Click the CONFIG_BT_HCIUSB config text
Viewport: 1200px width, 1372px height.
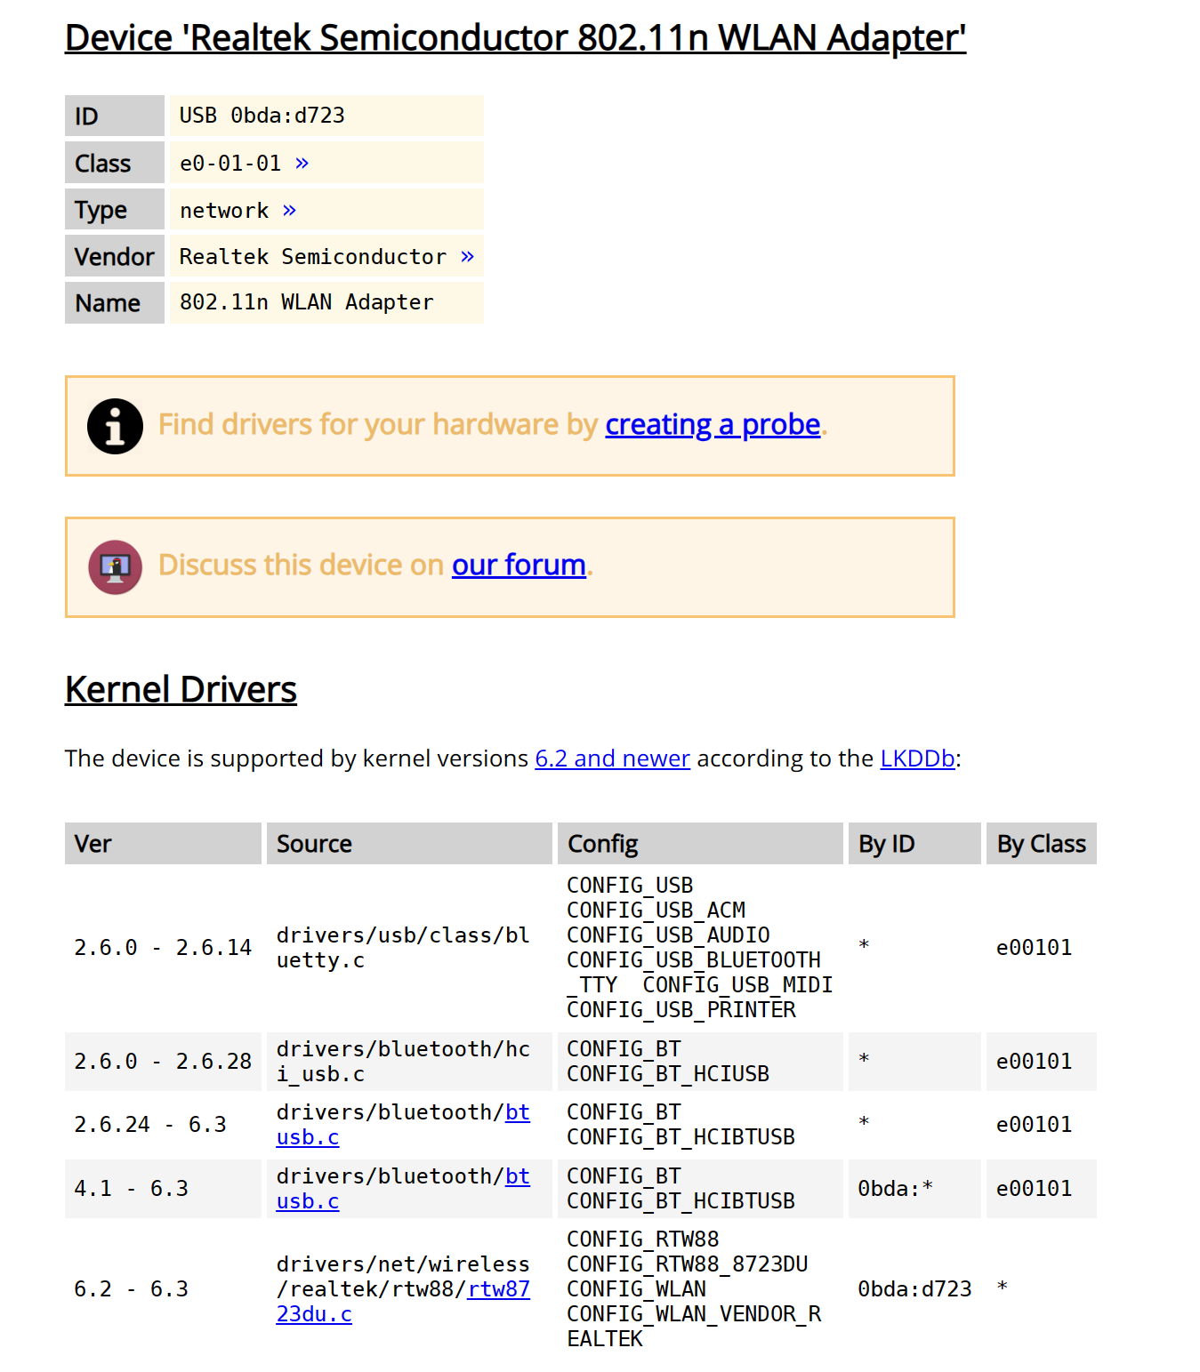[x=668, y=1074]
